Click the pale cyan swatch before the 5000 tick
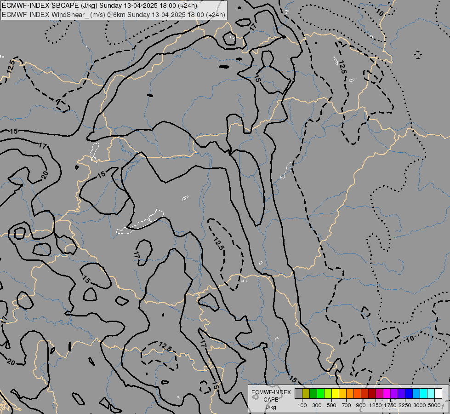The height and width of the screenshot is (414, 450). coord(431,393)
